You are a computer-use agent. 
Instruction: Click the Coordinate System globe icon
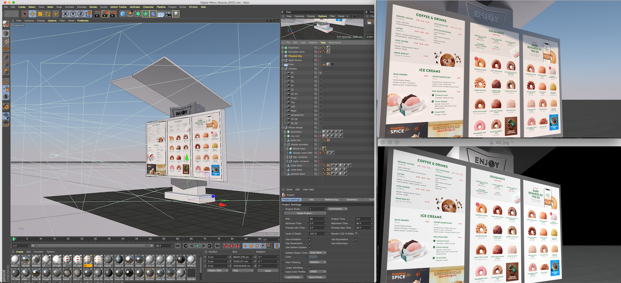coord(89,14)
